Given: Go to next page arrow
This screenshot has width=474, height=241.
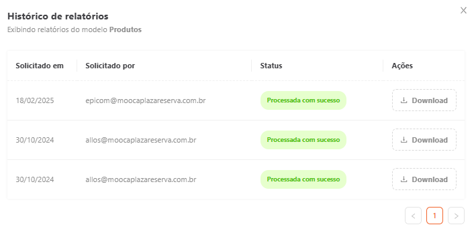Looking at the screenshot, I should (456, 216).
